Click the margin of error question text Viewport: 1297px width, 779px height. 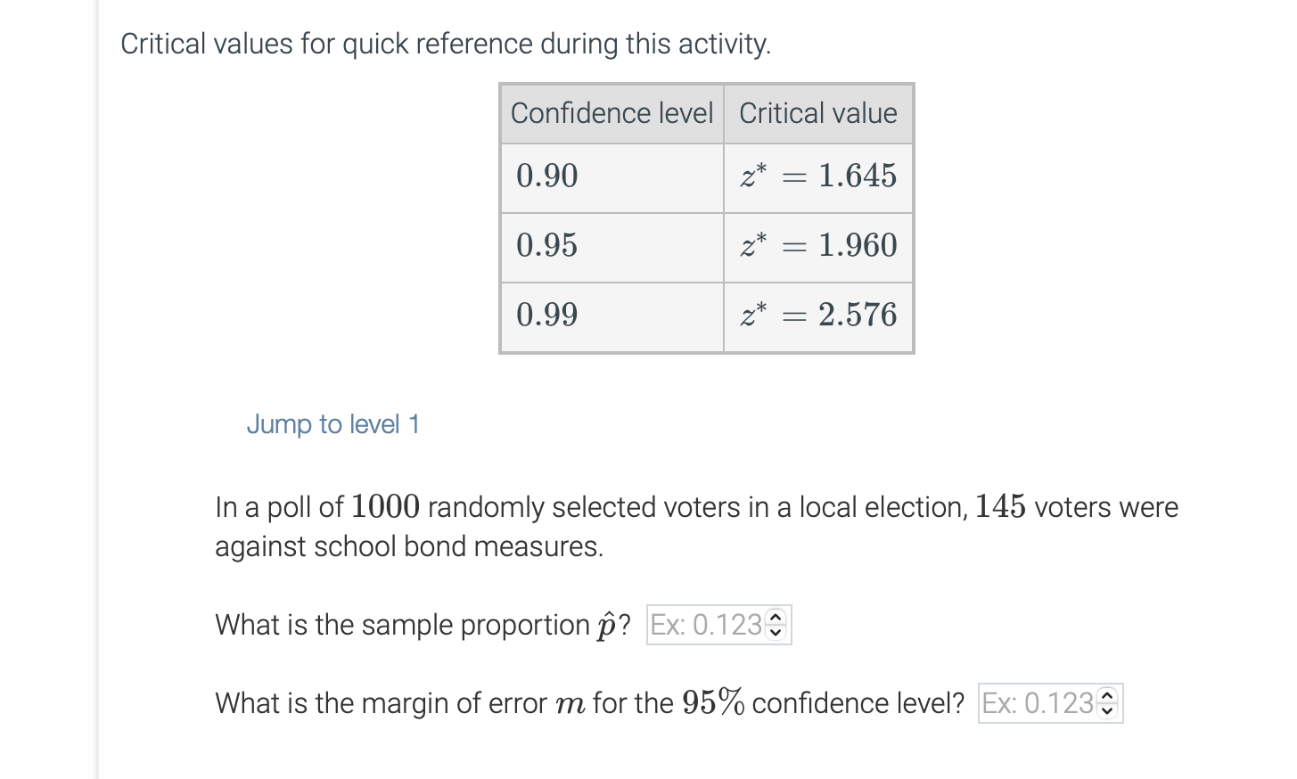pyautogui.click(x=588, y=703)
